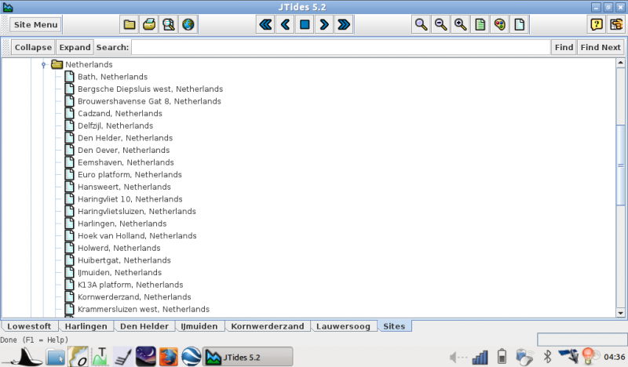
Task: Click the plain magnifier icon
Action: 421,25
